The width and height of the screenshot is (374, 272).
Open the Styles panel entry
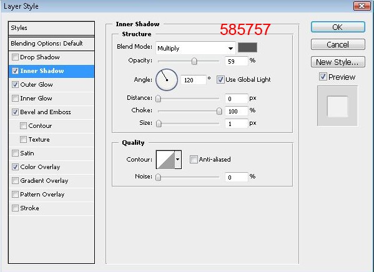51,28
